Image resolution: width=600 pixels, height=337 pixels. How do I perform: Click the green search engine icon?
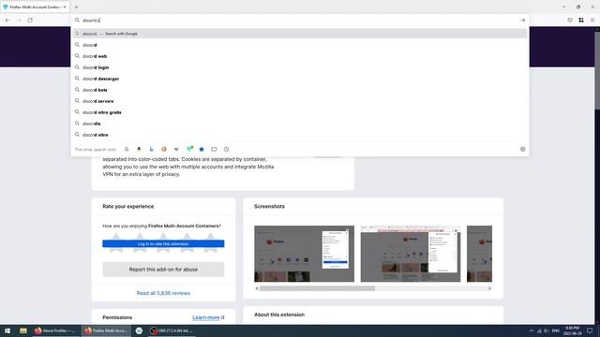click(189, 149)
